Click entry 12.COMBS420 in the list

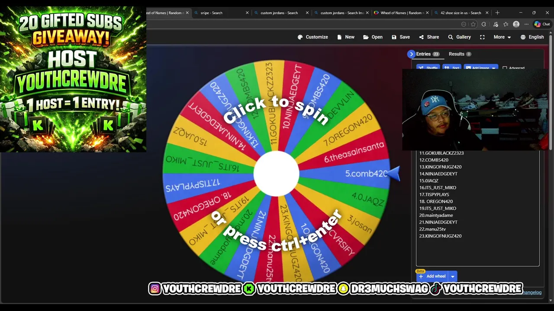(434, 160)
